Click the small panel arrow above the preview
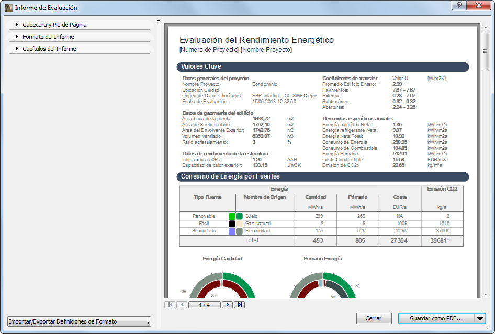 pos(159,22)
